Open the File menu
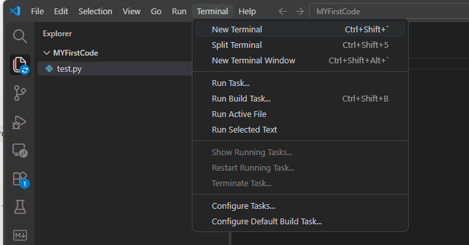 38,12
